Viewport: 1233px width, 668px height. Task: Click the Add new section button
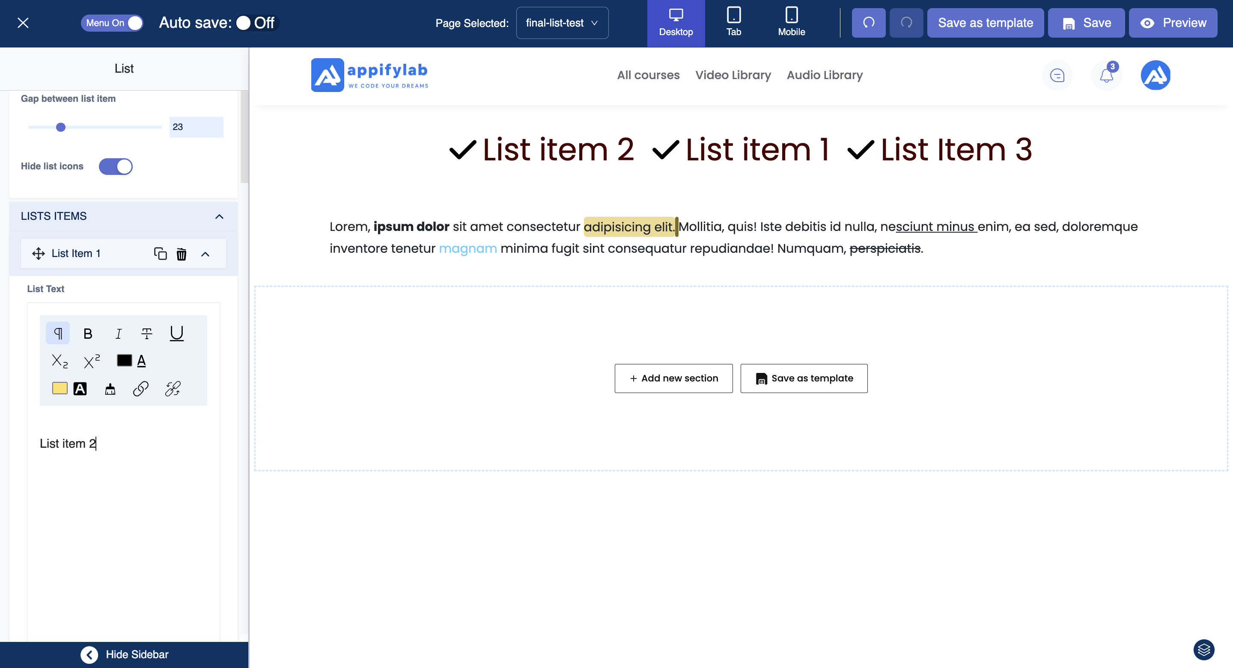pyautogui.click(x=673, y=378)
